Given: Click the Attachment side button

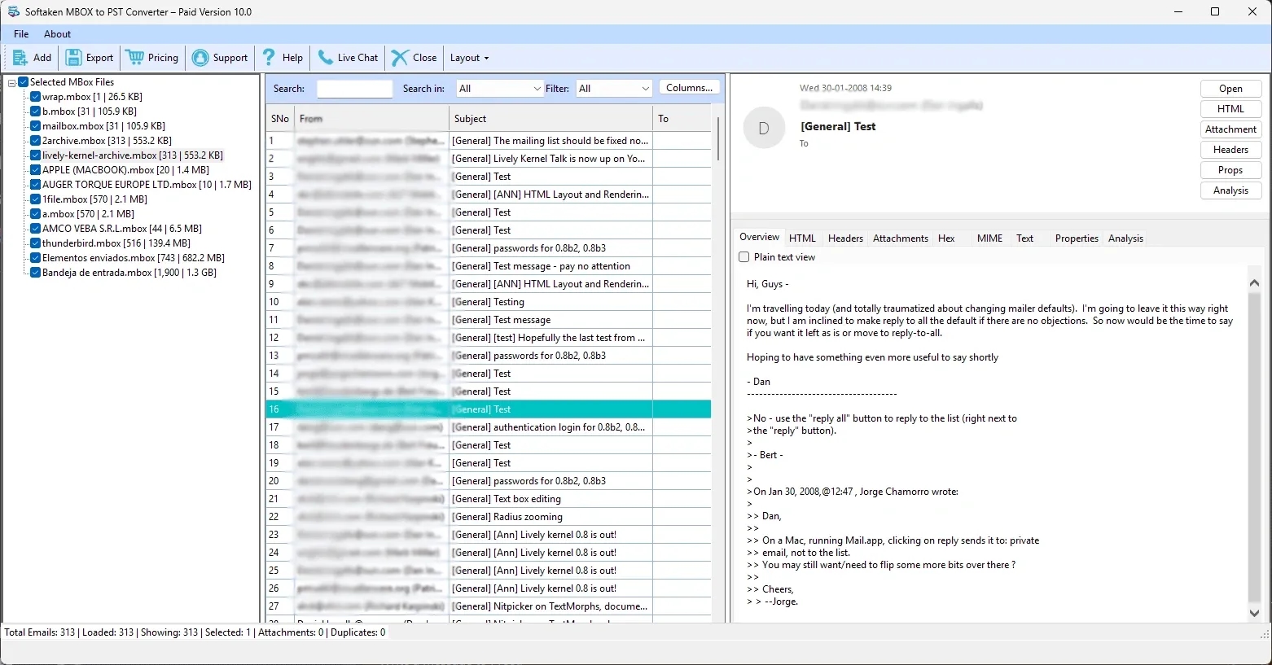Looking at the screenshot, I should point(1230,129).
